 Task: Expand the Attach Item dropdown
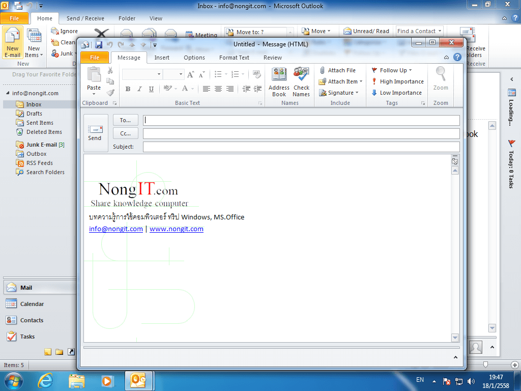(361, 81)
